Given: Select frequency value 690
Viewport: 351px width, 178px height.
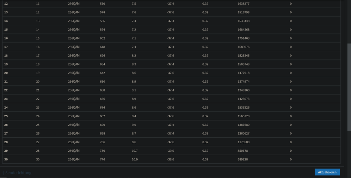Looking at the screenshot, I should 102,125.
